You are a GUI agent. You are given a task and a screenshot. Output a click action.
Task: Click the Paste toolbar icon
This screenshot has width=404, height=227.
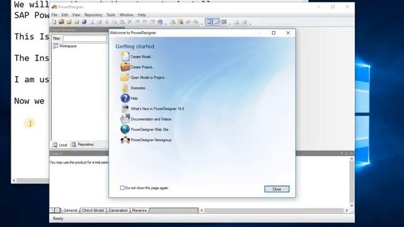(x=122, y=22)
